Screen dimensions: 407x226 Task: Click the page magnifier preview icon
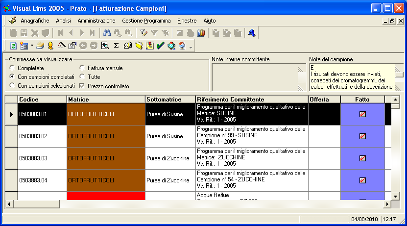point(105,46)
